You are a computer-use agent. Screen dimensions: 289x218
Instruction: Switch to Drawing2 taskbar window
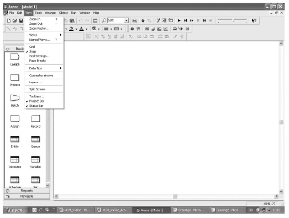click(227, 210)
